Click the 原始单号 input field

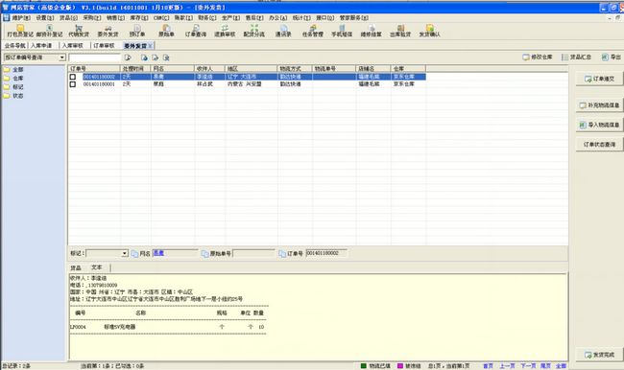[253, 254]
